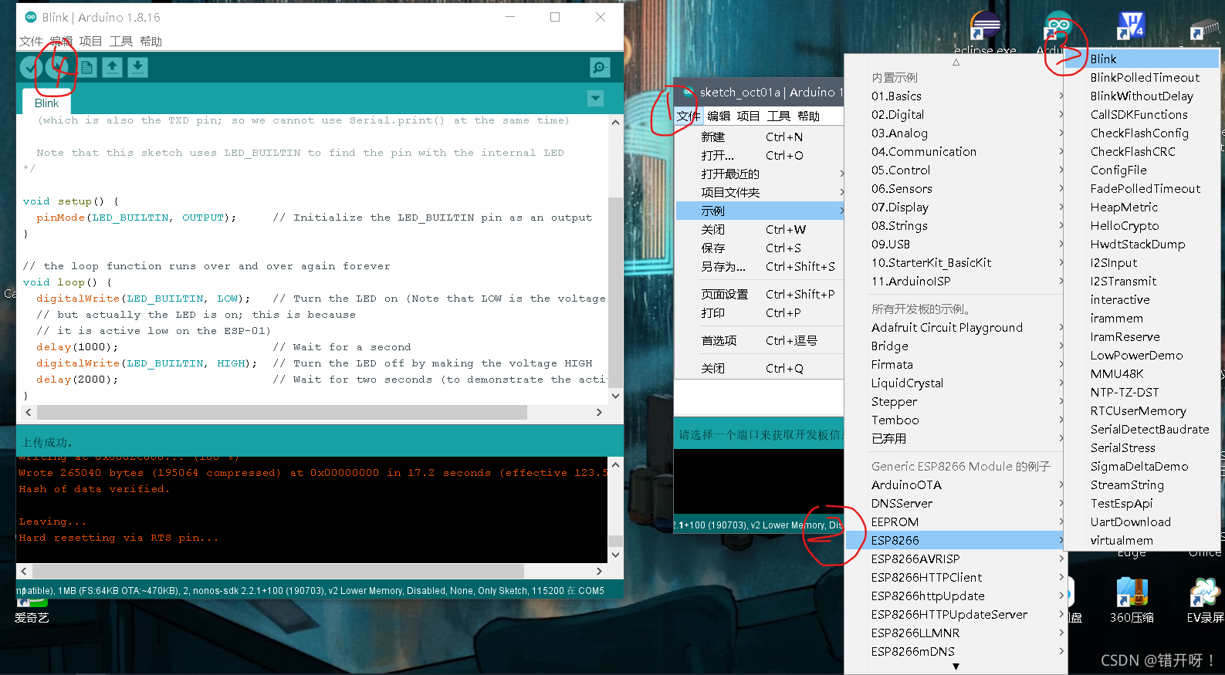Expand Adafruit Circuit Playground examples
Viewport: 1225px width, 675px height.
pos(956,327)
